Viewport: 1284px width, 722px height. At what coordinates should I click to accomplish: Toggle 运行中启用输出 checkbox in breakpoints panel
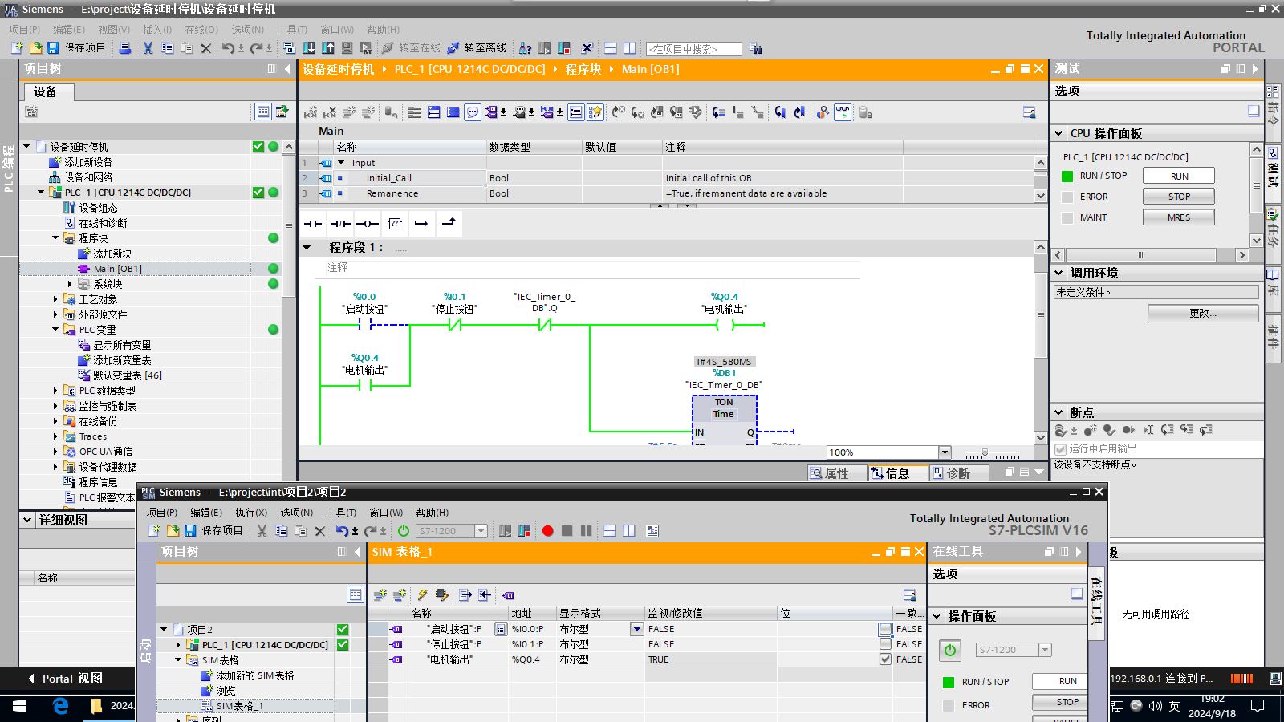click(1061, 449)
